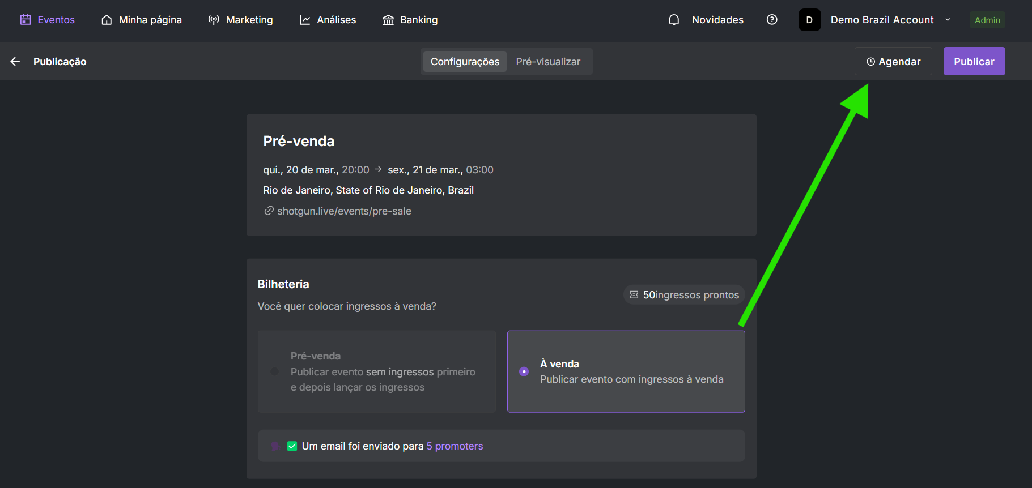Click the Demo Brazil Account name

pos(882,20)
